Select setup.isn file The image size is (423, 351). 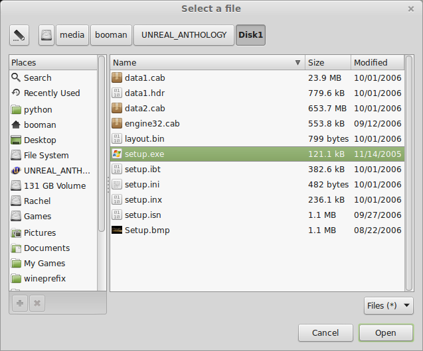pyautogui.click(x=258, y=215)
